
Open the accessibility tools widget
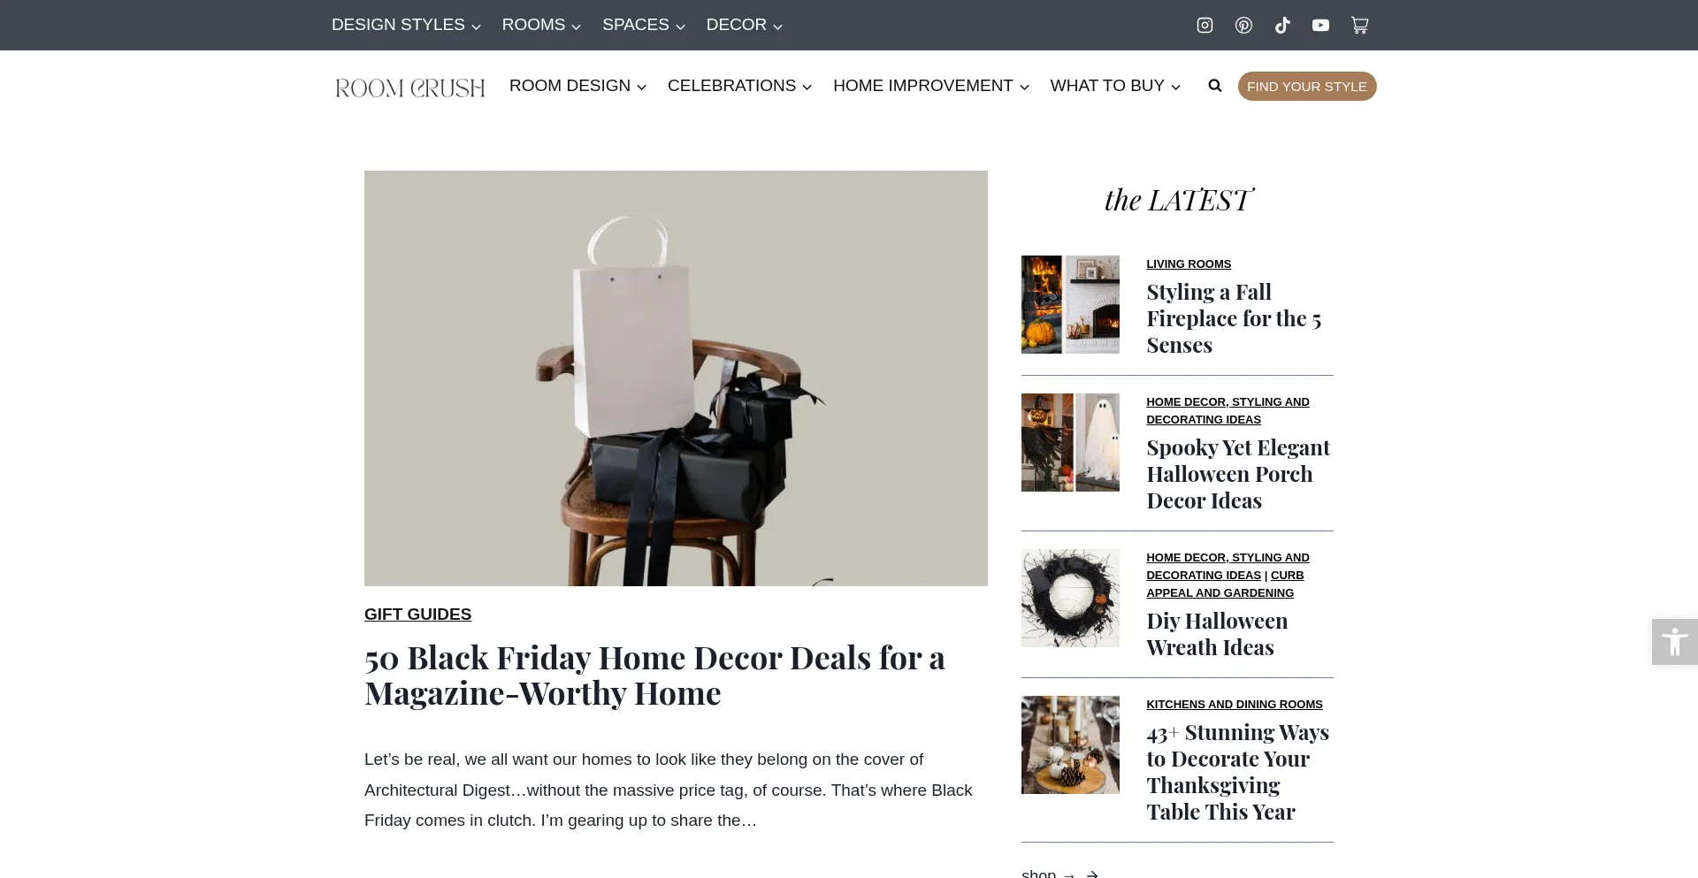click(1674, 642)
